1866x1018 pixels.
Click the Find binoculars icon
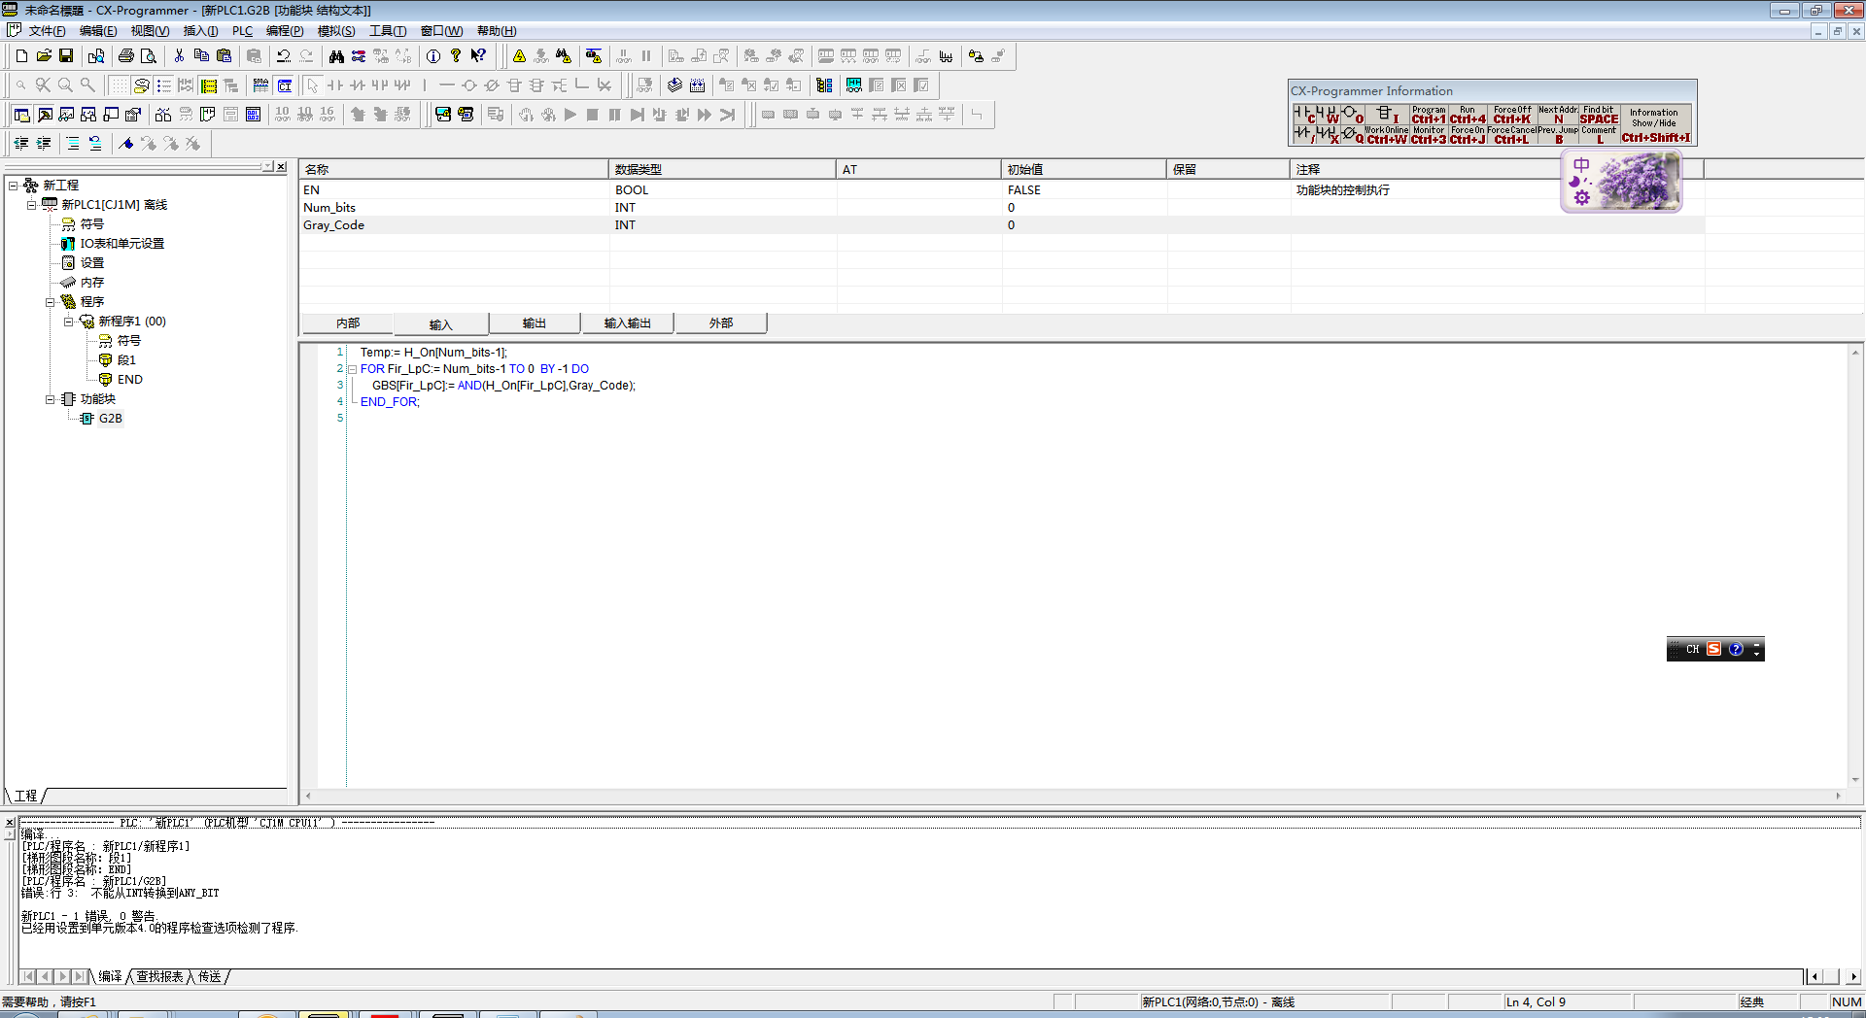point(336,56)
